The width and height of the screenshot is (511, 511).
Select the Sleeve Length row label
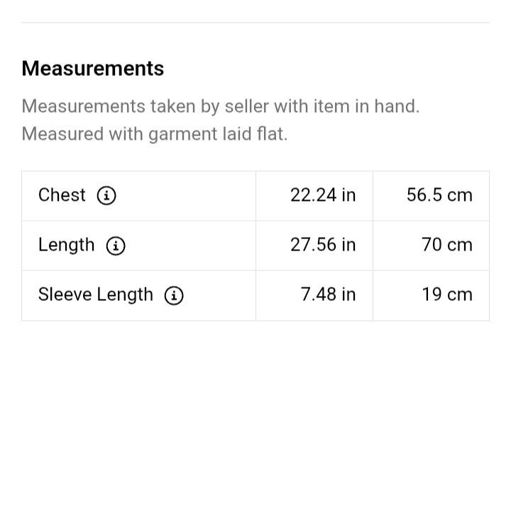click(96, 295)
